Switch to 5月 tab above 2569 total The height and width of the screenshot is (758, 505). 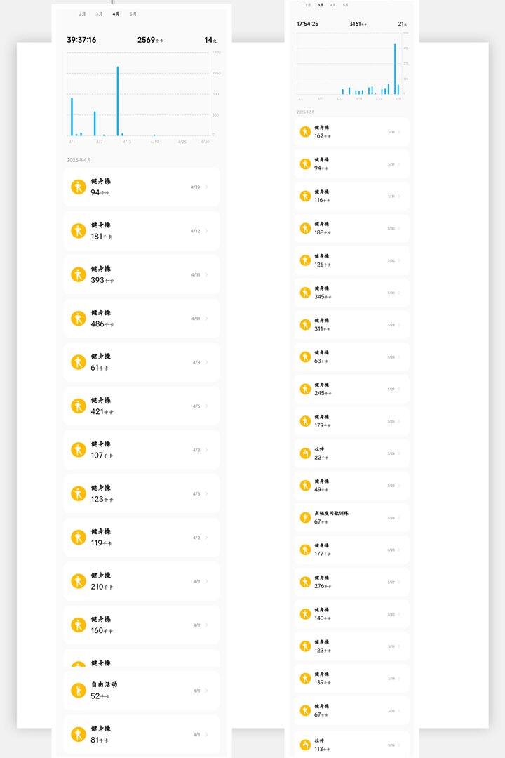point(133,15)
